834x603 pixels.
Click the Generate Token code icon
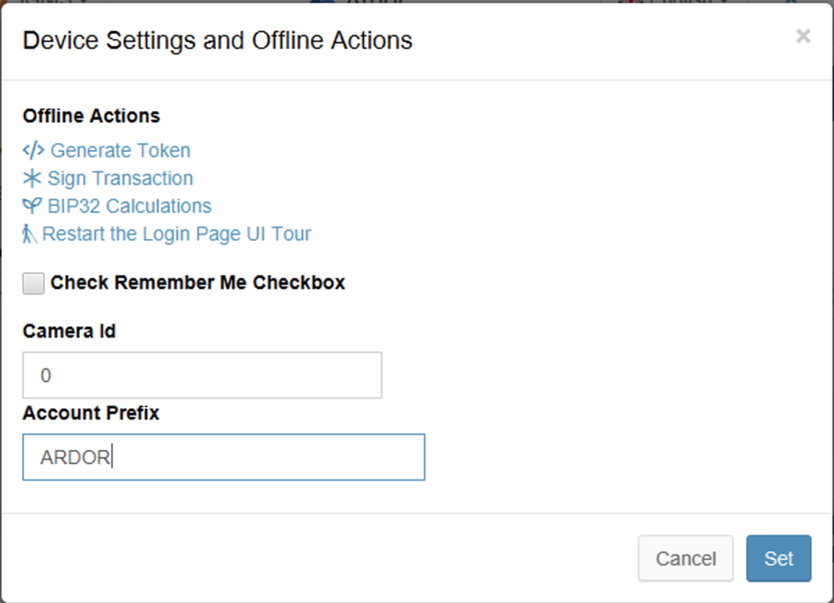[x=32, y=150]
